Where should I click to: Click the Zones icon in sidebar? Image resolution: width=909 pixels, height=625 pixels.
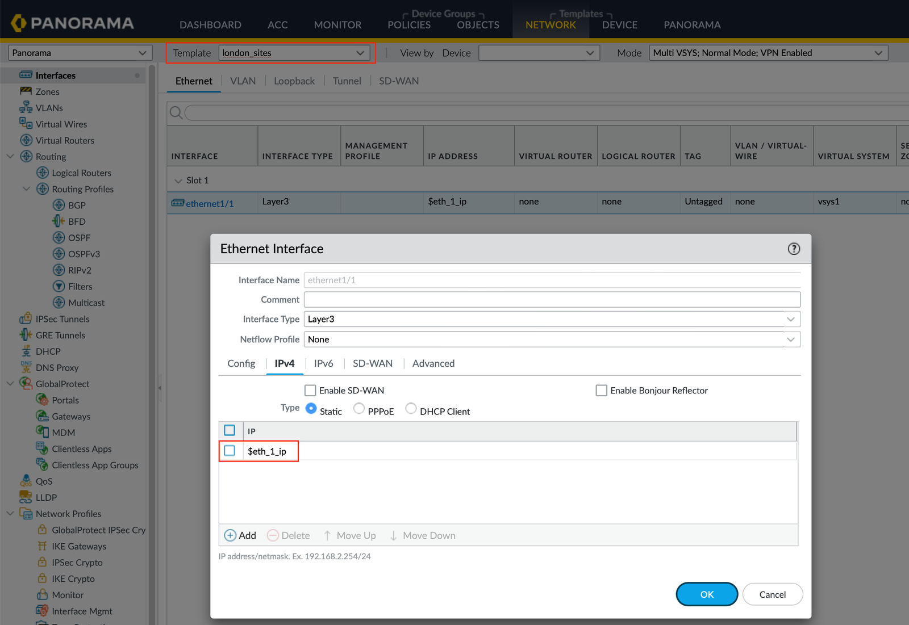(x=26, y=91)
